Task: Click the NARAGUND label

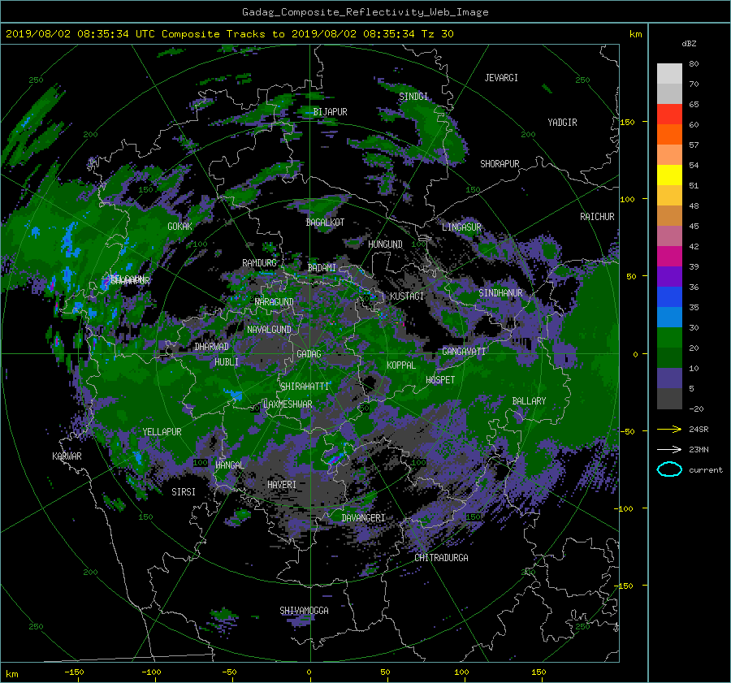Action: [275, 302]
